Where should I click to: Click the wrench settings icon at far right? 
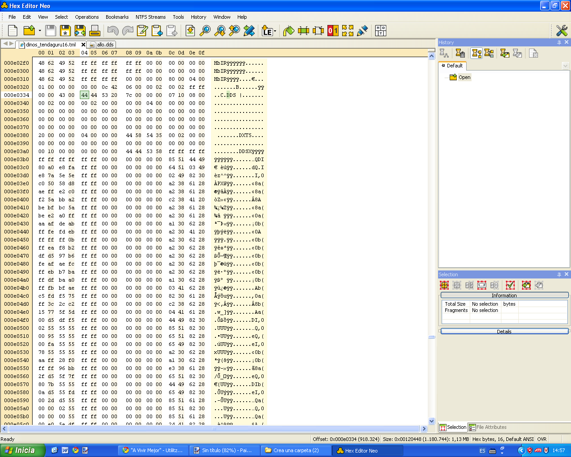tap(562, 31)
